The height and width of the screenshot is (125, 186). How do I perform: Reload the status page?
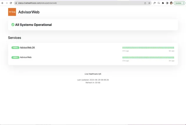(11, 3)
